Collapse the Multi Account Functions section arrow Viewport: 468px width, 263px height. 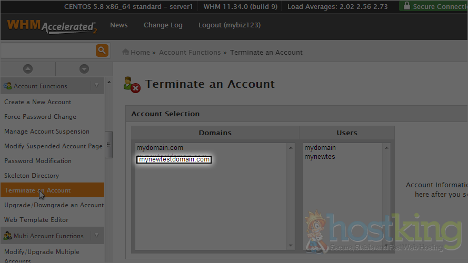[96, 236]
